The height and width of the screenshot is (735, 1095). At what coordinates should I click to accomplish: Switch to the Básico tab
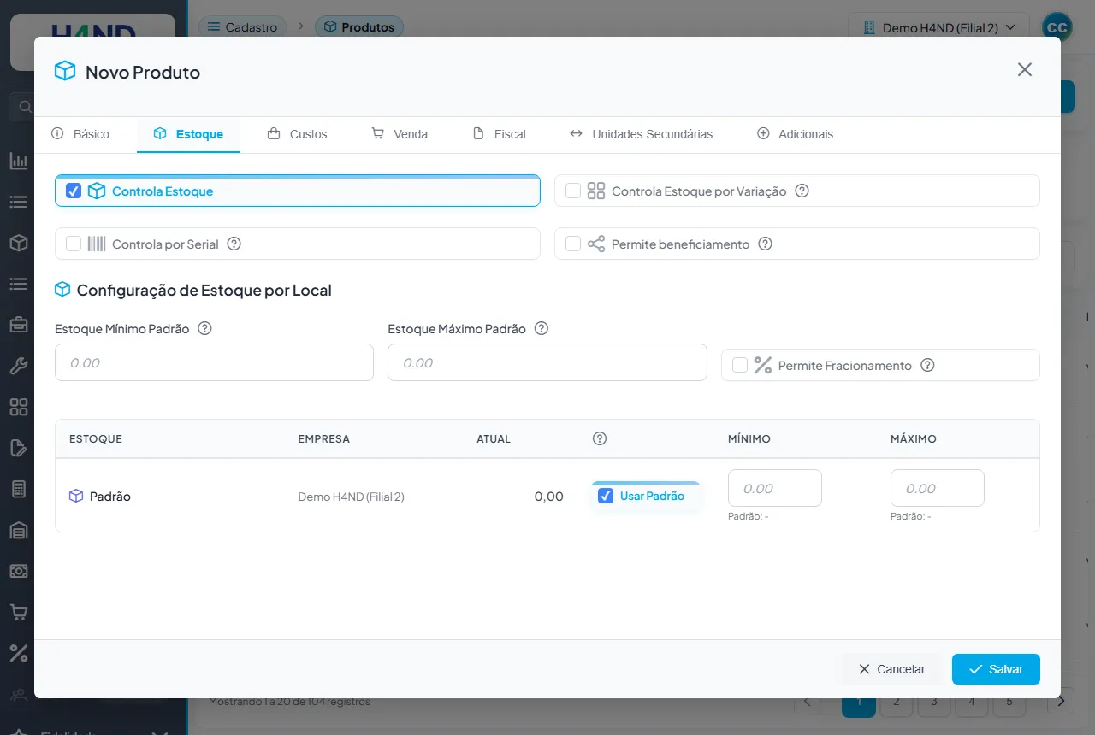tap(81, 134)
